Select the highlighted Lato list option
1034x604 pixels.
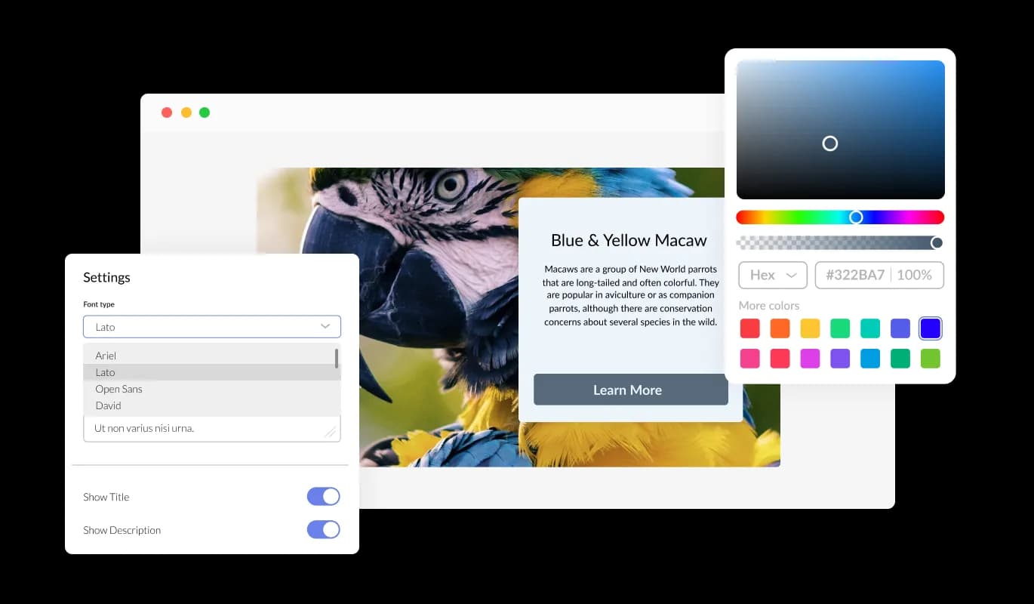click(106, 372)
